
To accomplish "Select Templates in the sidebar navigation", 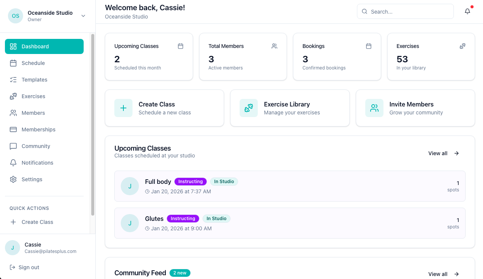I will (x=34, y=80).
